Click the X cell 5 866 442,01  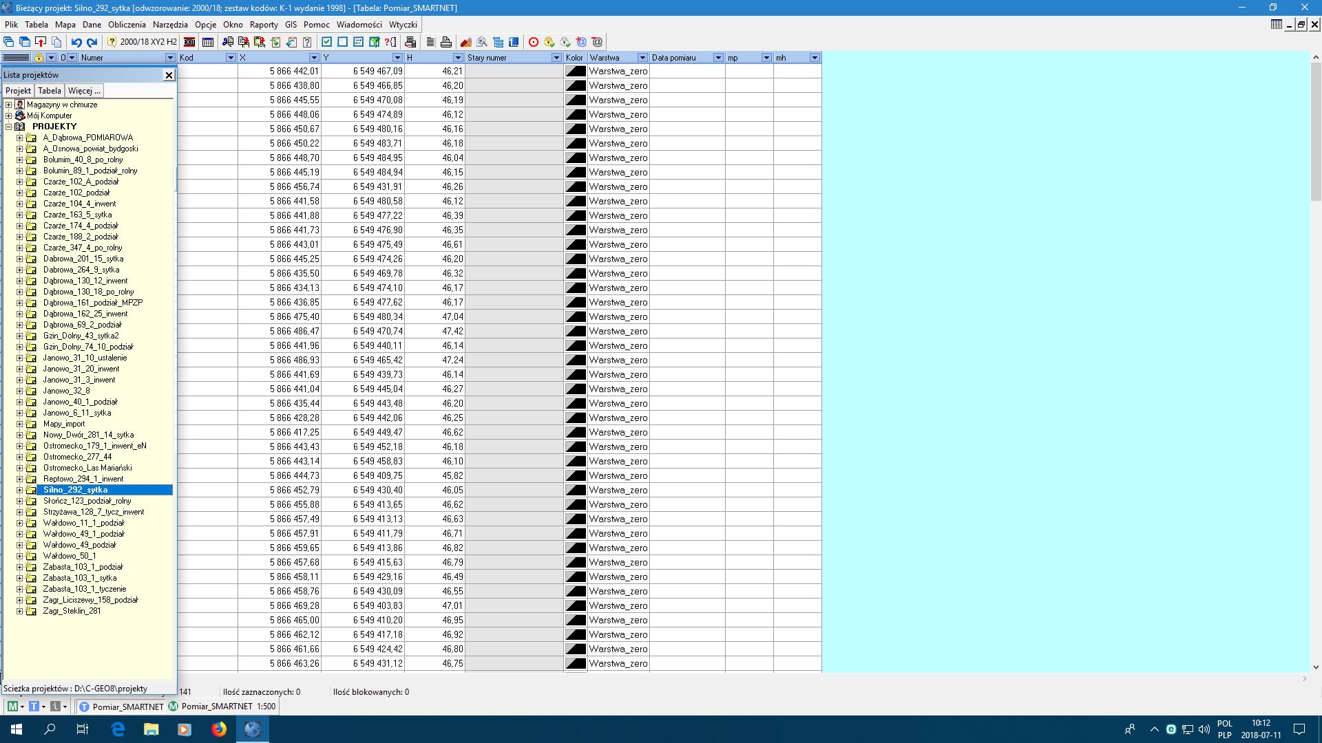coord(280,71)
